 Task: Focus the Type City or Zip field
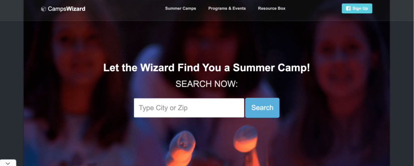click(x=189, y=108)
